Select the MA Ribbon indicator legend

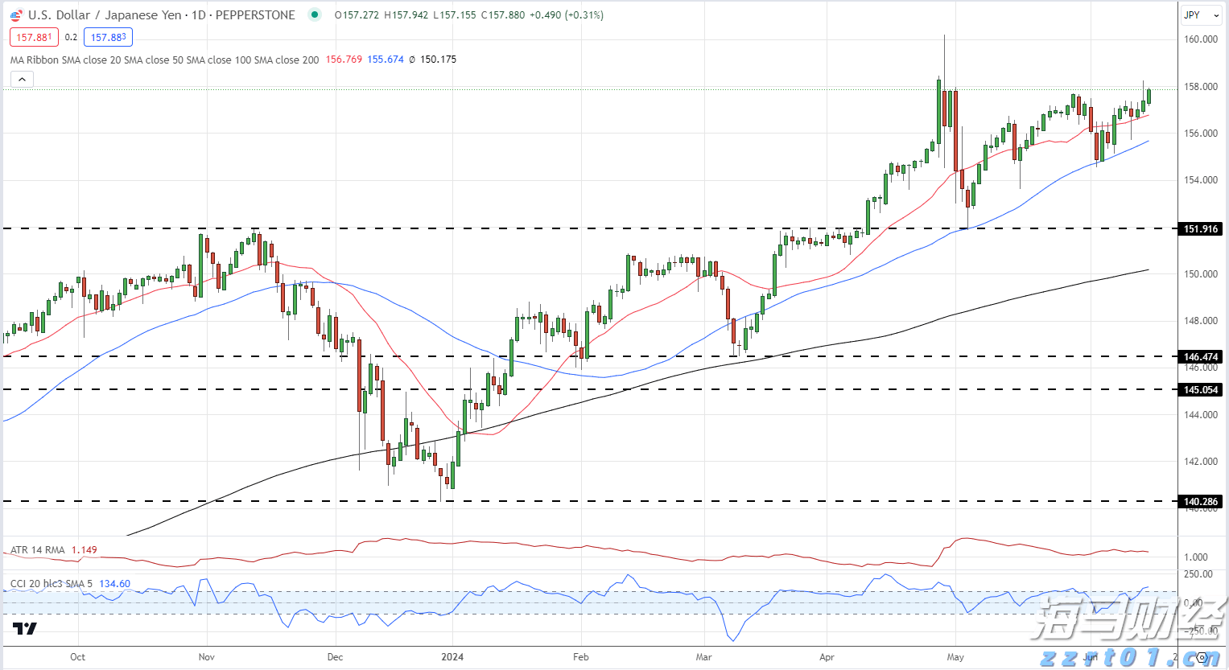(x=164, y=60)
